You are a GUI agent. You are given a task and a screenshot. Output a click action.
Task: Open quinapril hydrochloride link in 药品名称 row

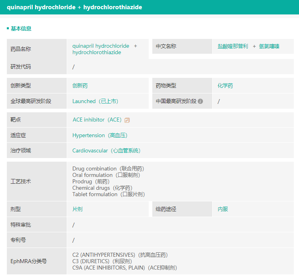tap(100, 46)
